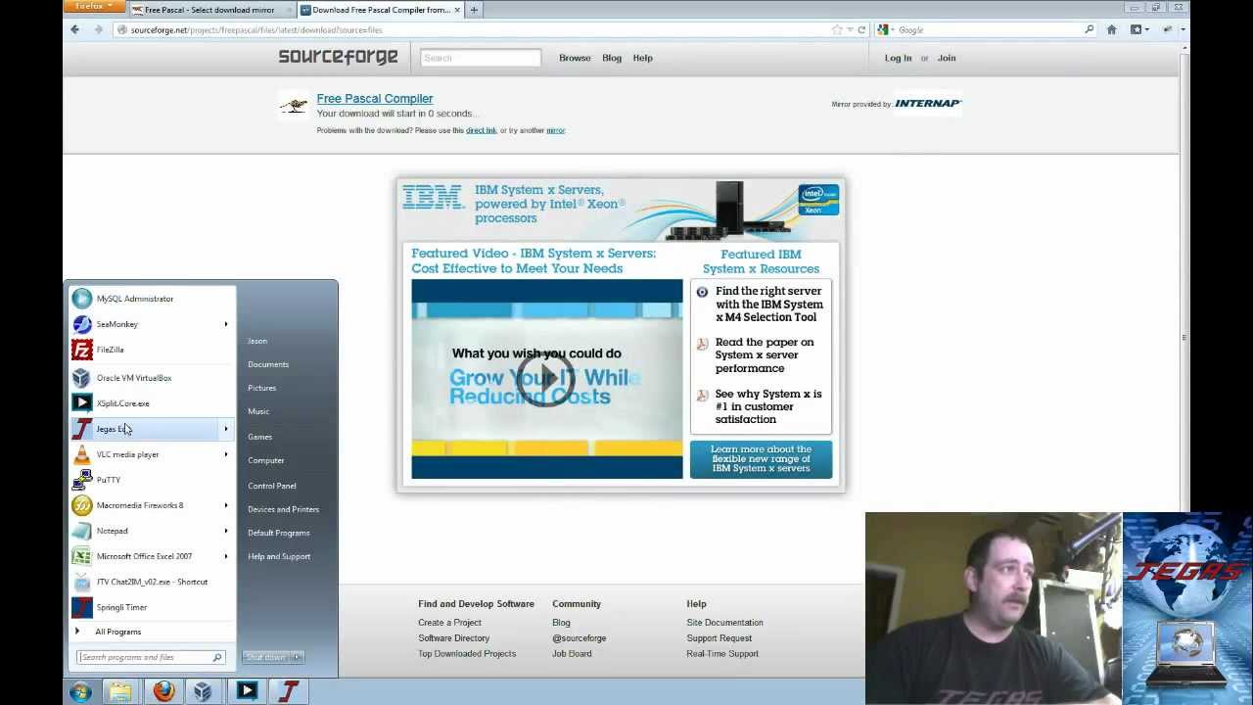Go back using Firefox back arrow
Viewport: 1253px width, 705px height.
[x=74, y=29]
